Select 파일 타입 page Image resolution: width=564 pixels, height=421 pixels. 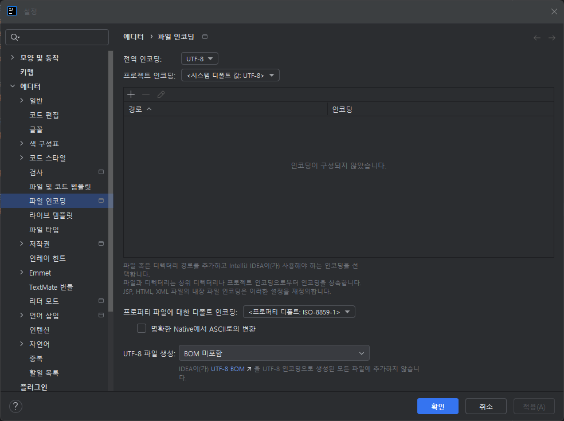pyautogui.click(x=44, y=229)
